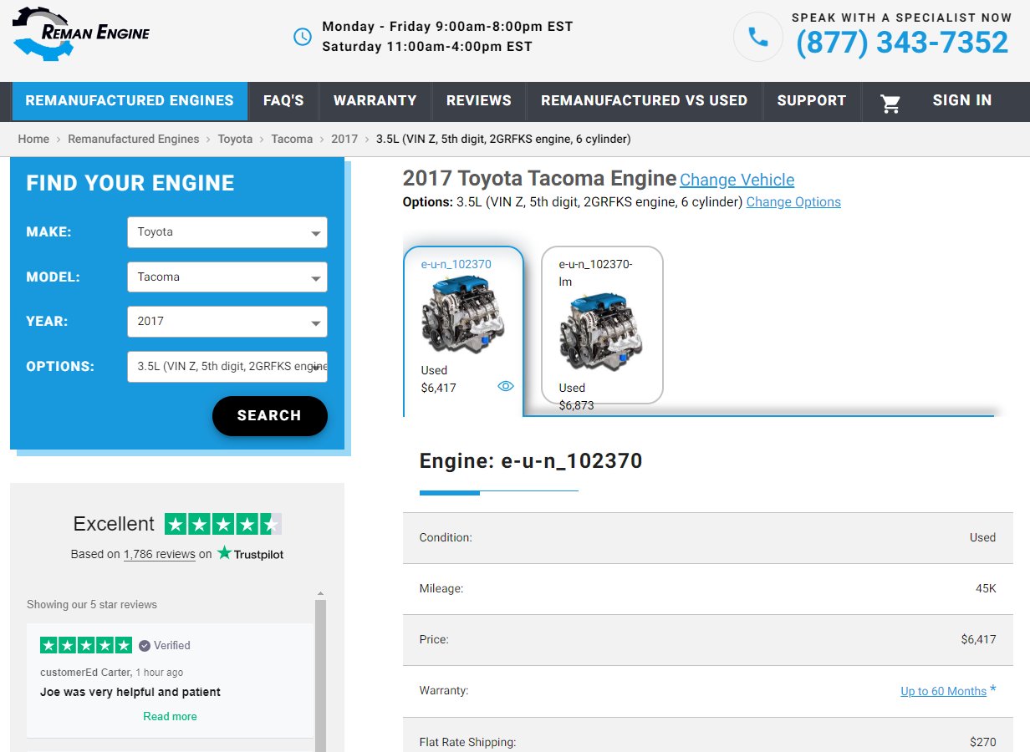Click the Change Vehicle link
The image size is (1030, 752).
pos(737,180)
